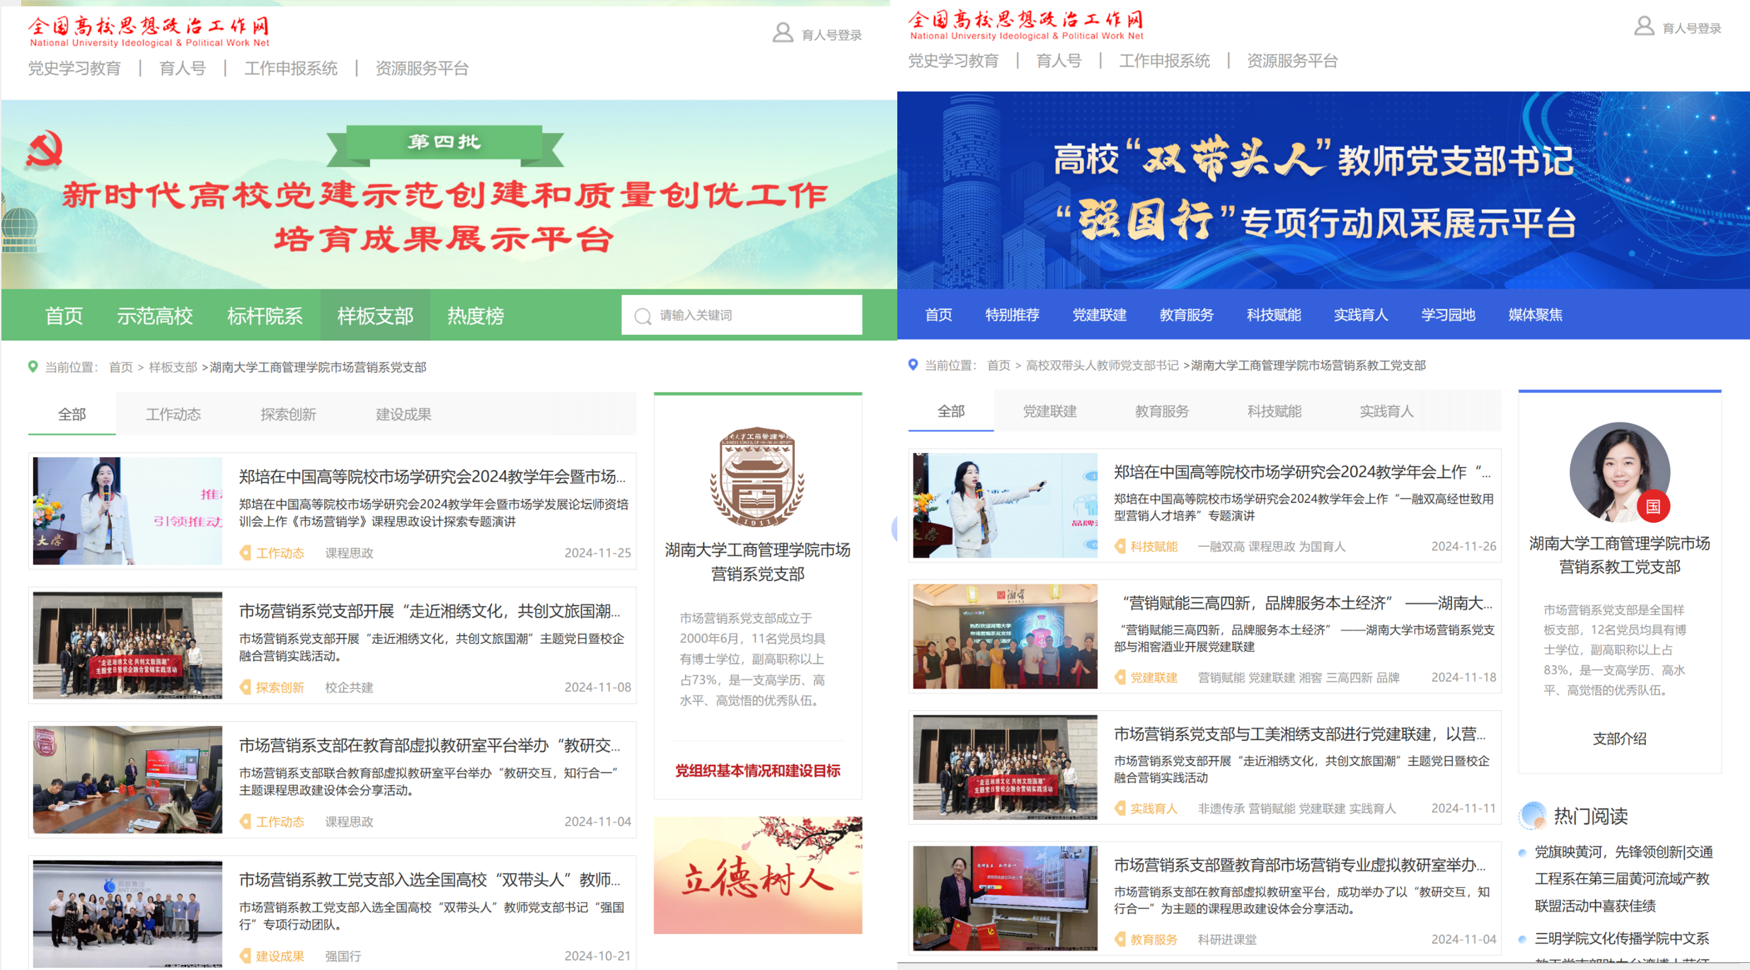The width and height of the screenshot is (1750, 970).
Task: Click the Hunan University business school emblem
Action: (757, 478)
